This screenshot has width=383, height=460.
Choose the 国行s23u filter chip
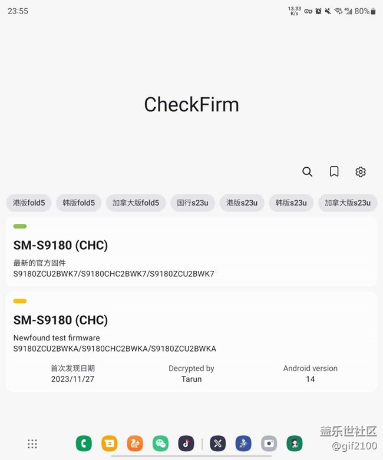193,203
